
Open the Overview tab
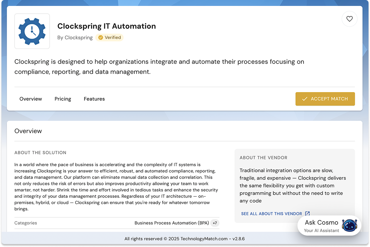pyautogui.click(x=30, y=99)
